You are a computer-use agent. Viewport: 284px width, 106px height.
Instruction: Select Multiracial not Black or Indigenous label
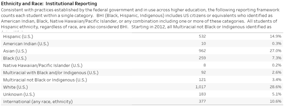tap(45, 80)
